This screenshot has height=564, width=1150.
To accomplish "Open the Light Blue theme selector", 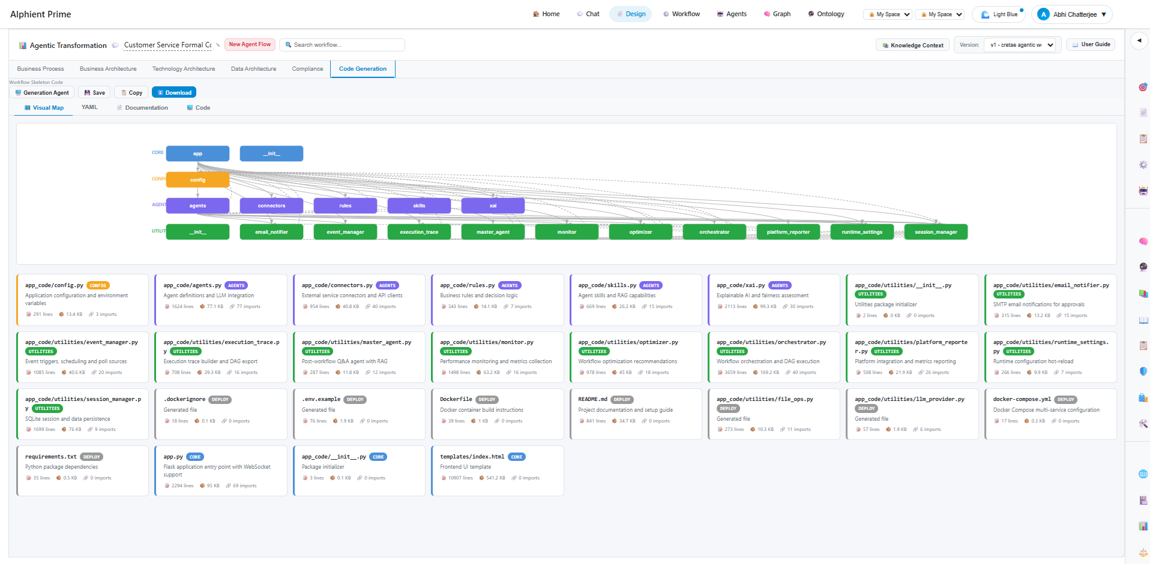I will tap(999, 14).
